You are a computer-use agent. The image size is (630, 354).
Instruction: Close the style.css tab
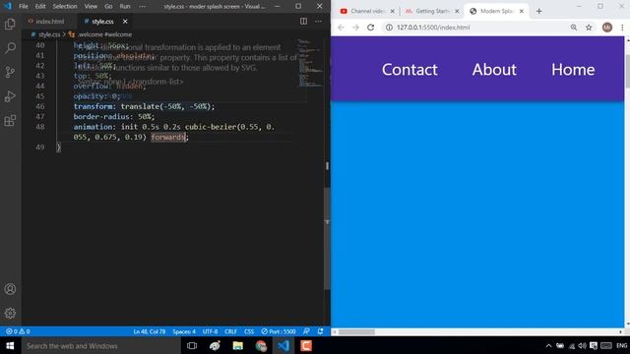(x=125, y=22)
